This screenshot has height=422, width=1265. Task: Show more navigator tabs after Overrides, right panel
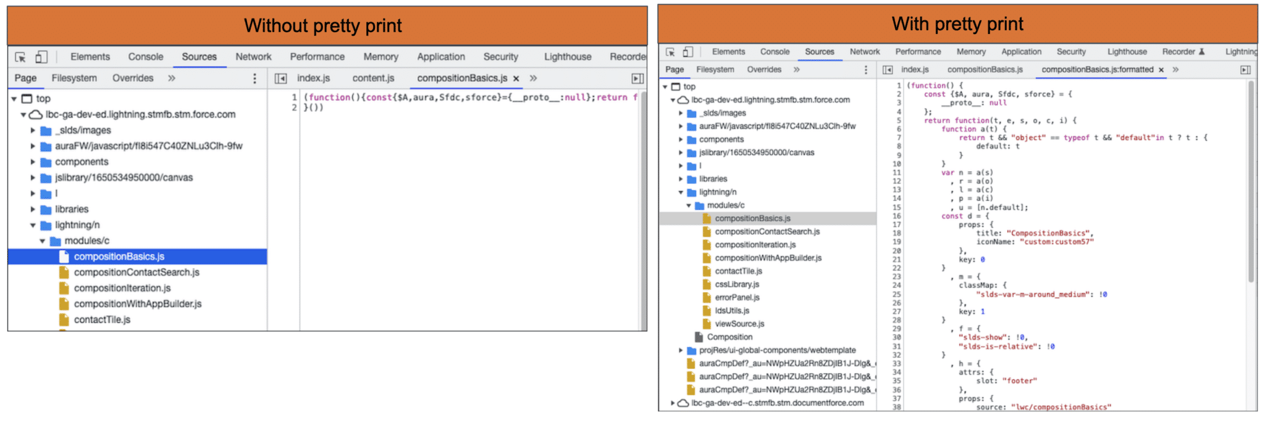tap(797, 70)
